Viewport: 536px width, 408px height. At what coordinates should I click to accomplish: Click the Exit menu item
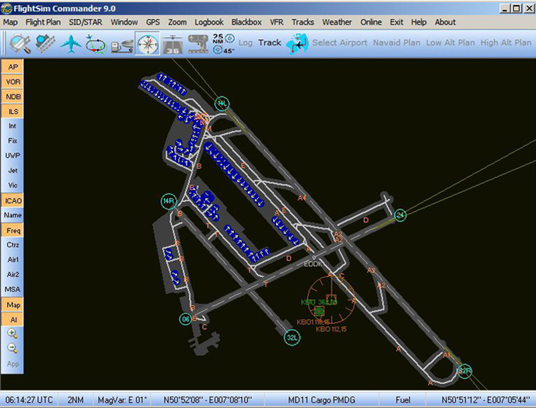click(x=397, y=22)
